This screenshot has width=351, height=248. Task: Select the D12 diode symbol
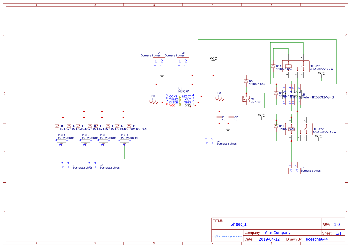click(276, 93)
